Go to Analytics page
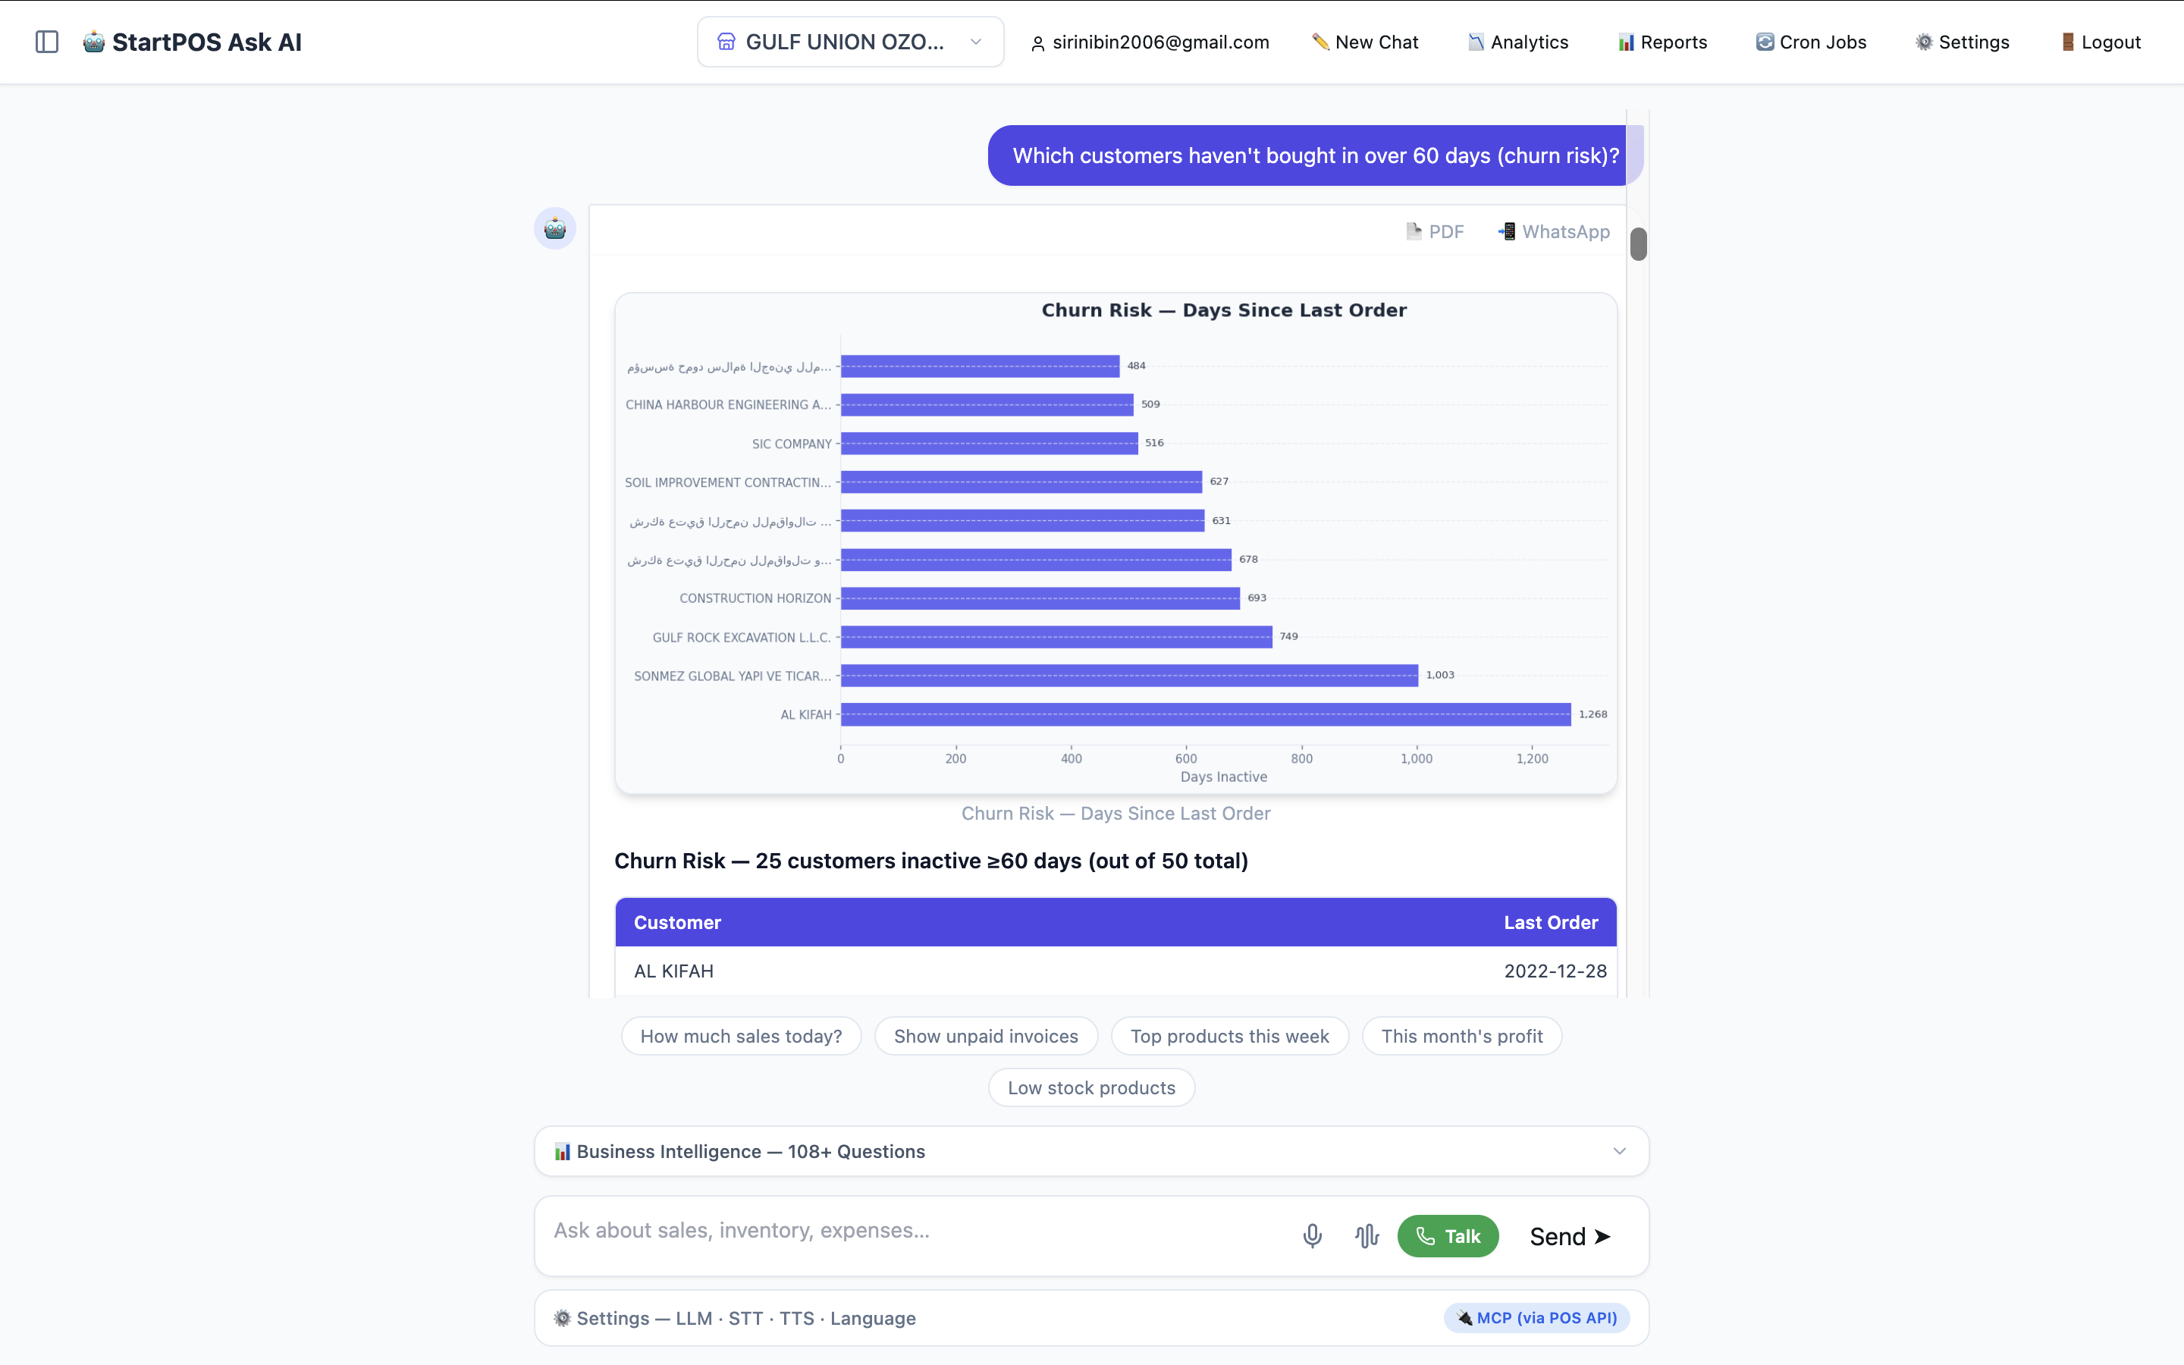 [x=1518, y=42]
